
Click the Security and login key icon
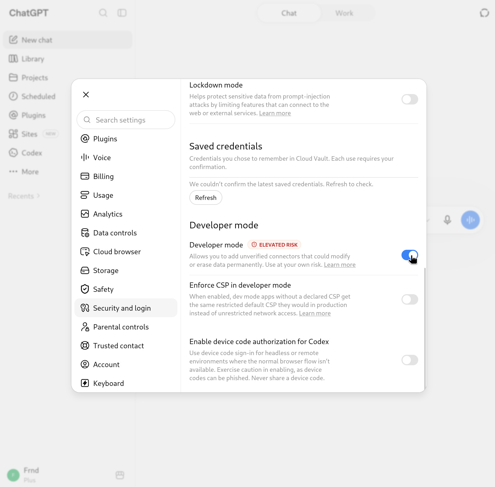point(85,308)
